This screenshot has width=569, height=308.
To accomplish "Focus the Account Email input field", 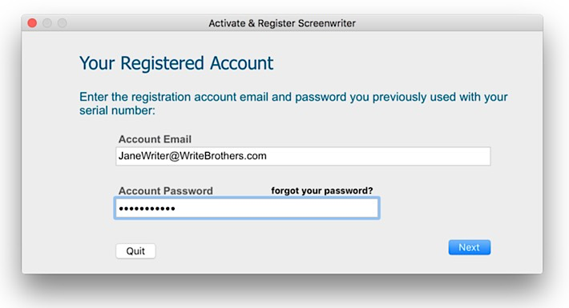I will pos(303,156).
